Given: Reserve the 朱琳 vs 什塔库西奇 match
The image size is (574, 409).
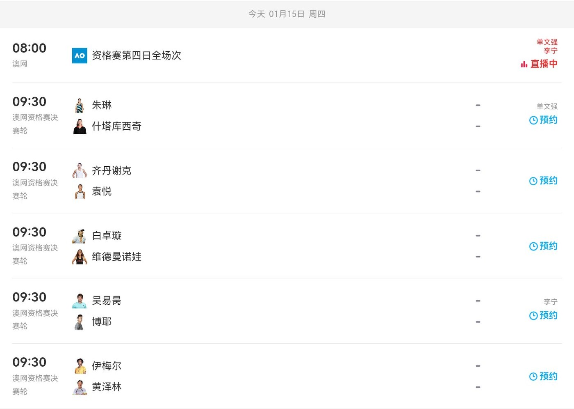Looking at the screenshot, I should click(x=543, y=120).
